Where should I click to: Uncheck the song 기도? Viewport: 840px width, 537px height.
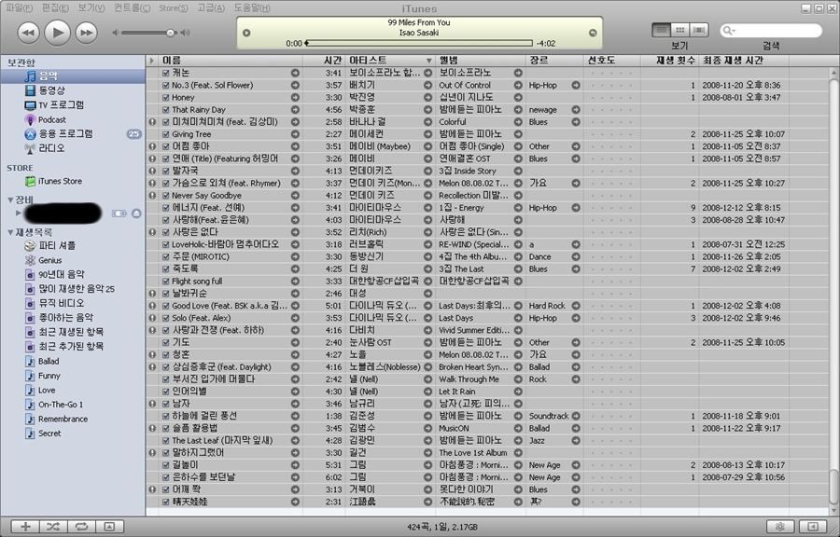pyautogui.click(x=165, y=342)
